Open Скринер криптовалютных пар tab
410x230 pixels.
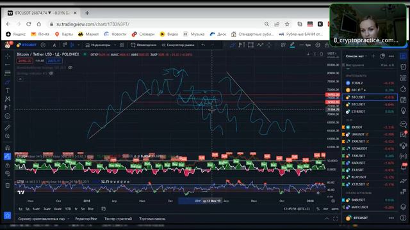[42, 218]
